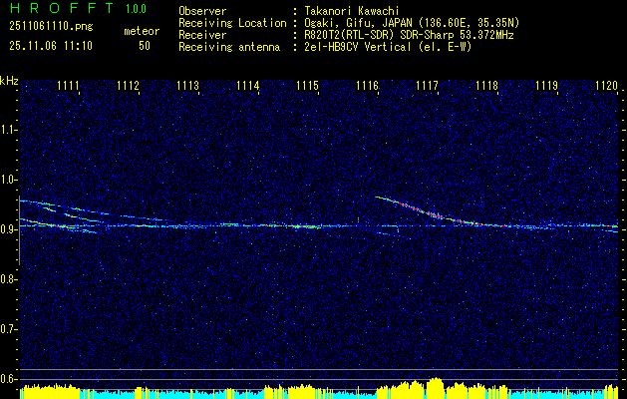Click the 1112 time axis marker
This screenshot has height=399, width=627.
click(128, 85)
